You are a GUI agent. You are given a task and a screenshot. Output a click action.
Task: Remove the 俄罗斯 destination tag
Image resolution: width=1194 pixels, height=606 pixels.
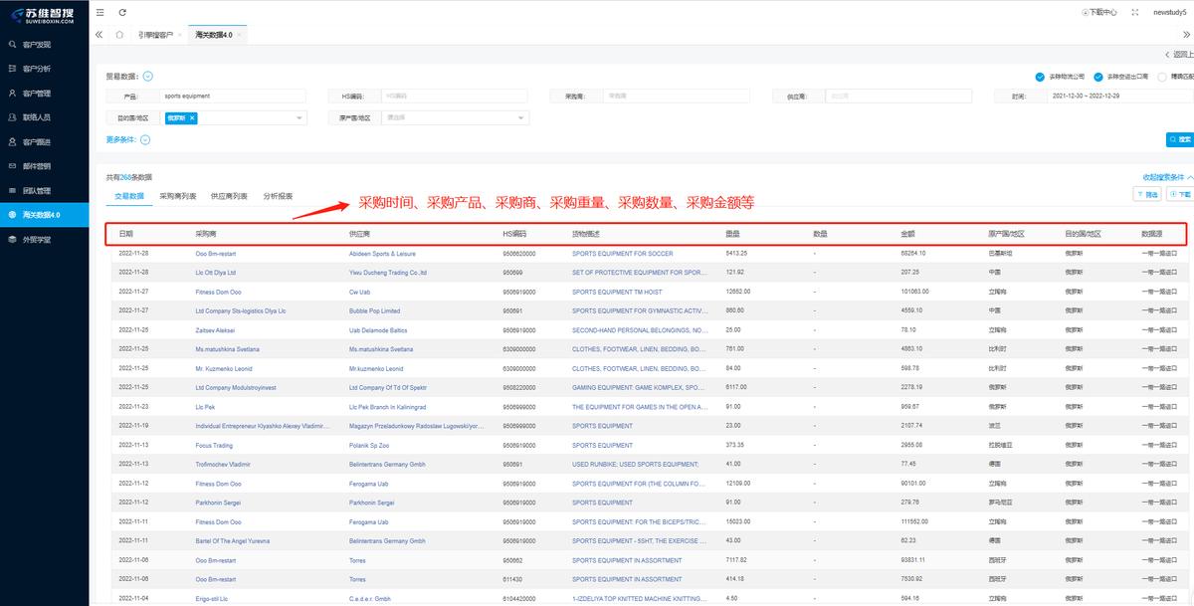(x=192, y=117)
